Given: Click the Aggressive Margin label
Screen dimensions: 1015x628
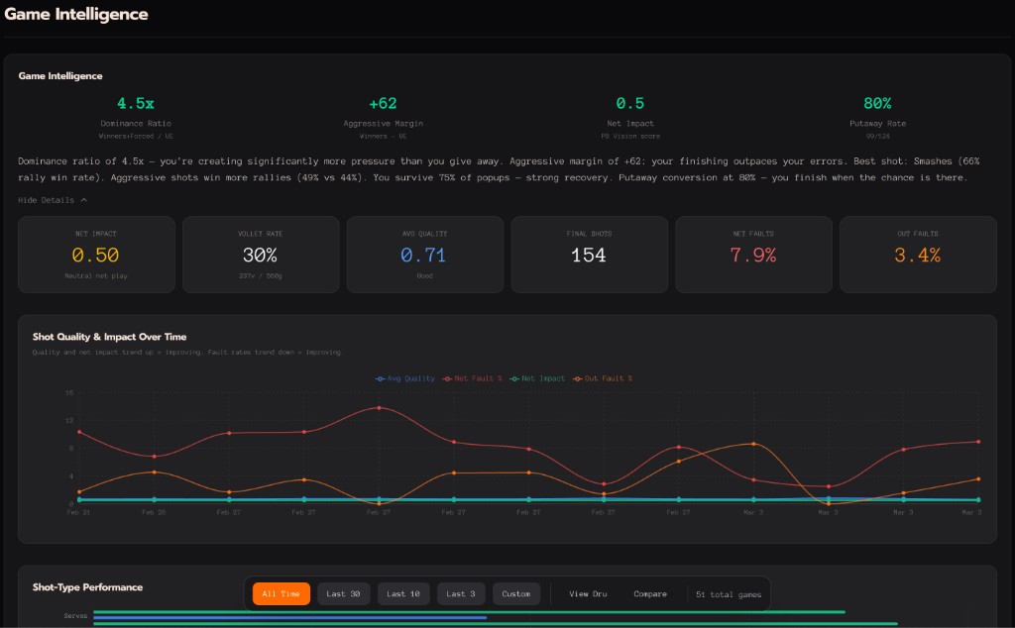Looking at the screenshot, I should coord(384,124).
